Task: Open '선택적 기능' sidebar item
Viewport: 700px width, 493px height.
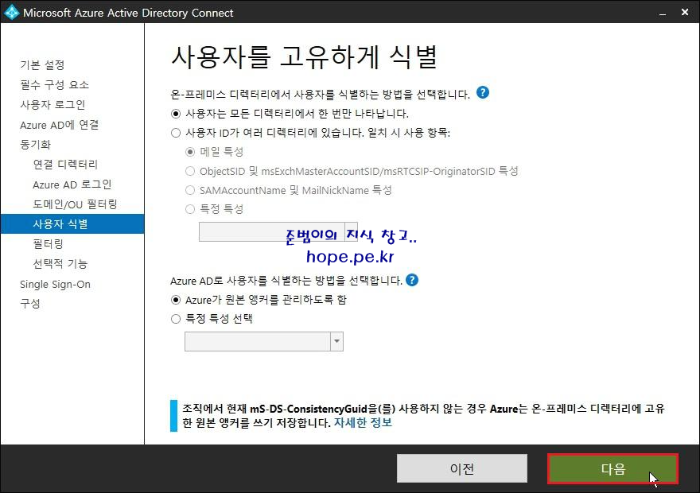Action: click(60, 264)
